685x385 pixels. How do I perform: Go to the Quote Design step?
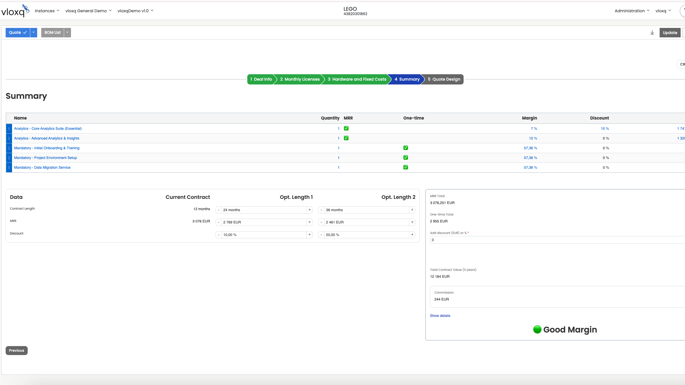pyautogui.click(x=444, y=79)
